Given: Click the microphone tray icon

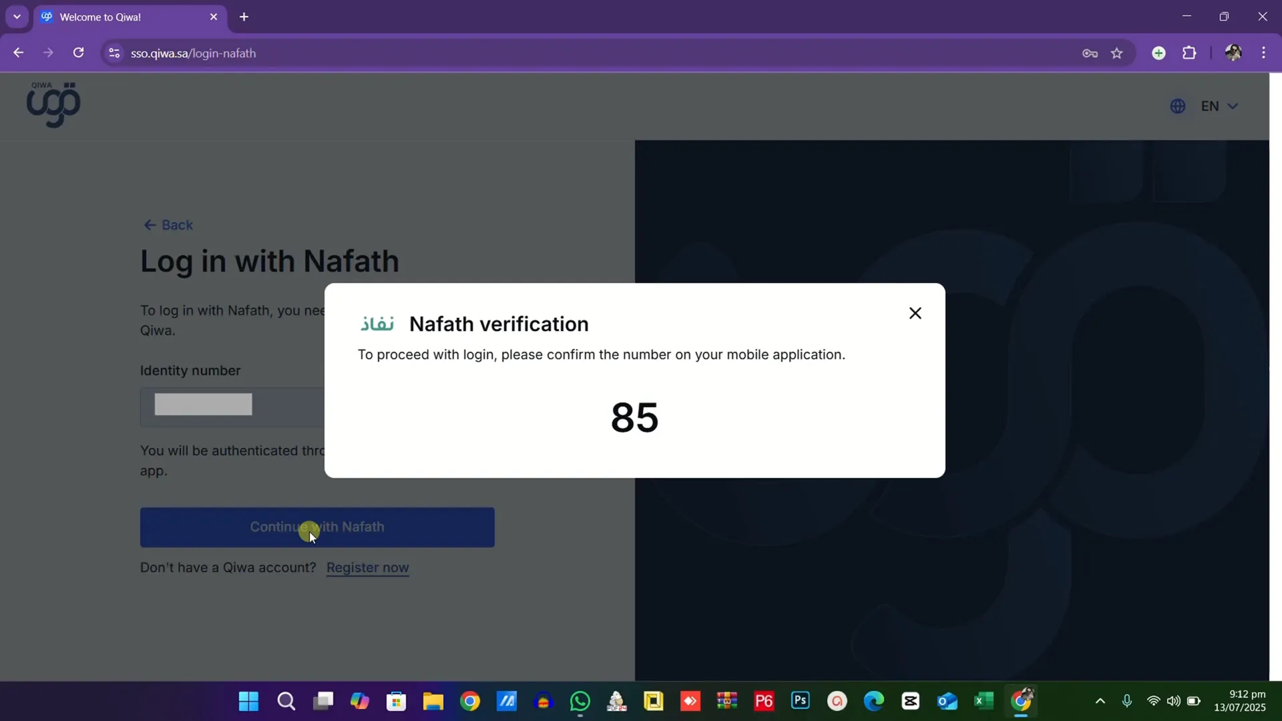Looking at the screenshot, I should pyautogui.click(x=1127, y=701).
